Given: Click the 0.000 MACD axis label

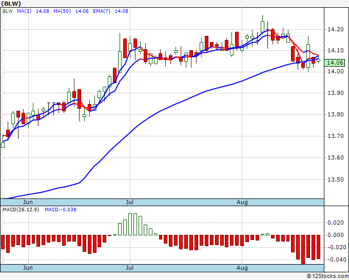Looking at the screenshot, I should [x=336, y=235].
